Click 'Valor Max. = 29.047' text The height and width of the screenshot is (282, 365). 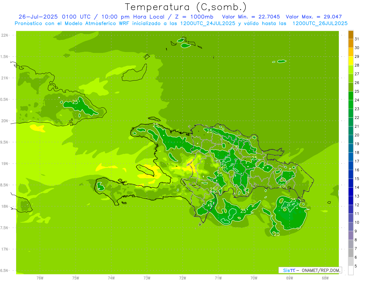click(314, 17)
